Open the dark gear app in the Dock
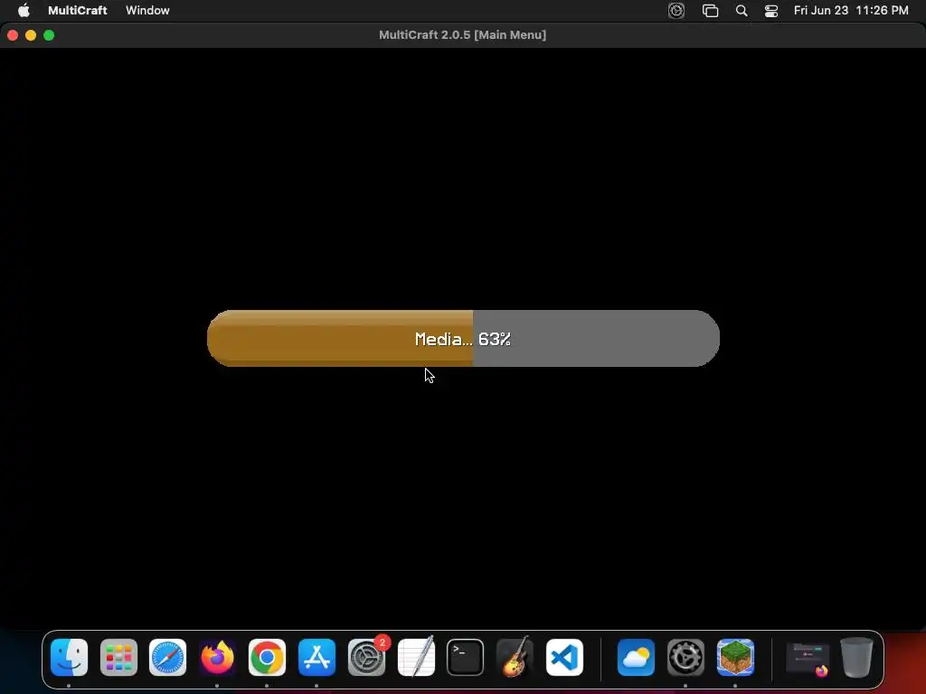The height and width of the screenshot is (694, 926). (685, 657)
